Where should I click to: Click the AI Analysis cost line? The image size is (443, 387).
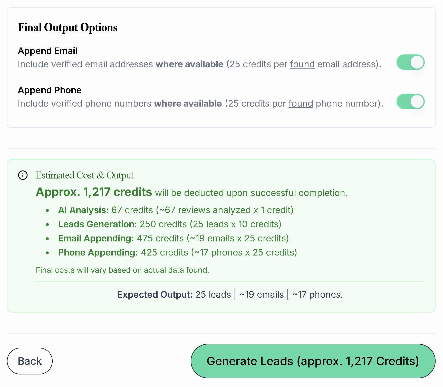176,210
